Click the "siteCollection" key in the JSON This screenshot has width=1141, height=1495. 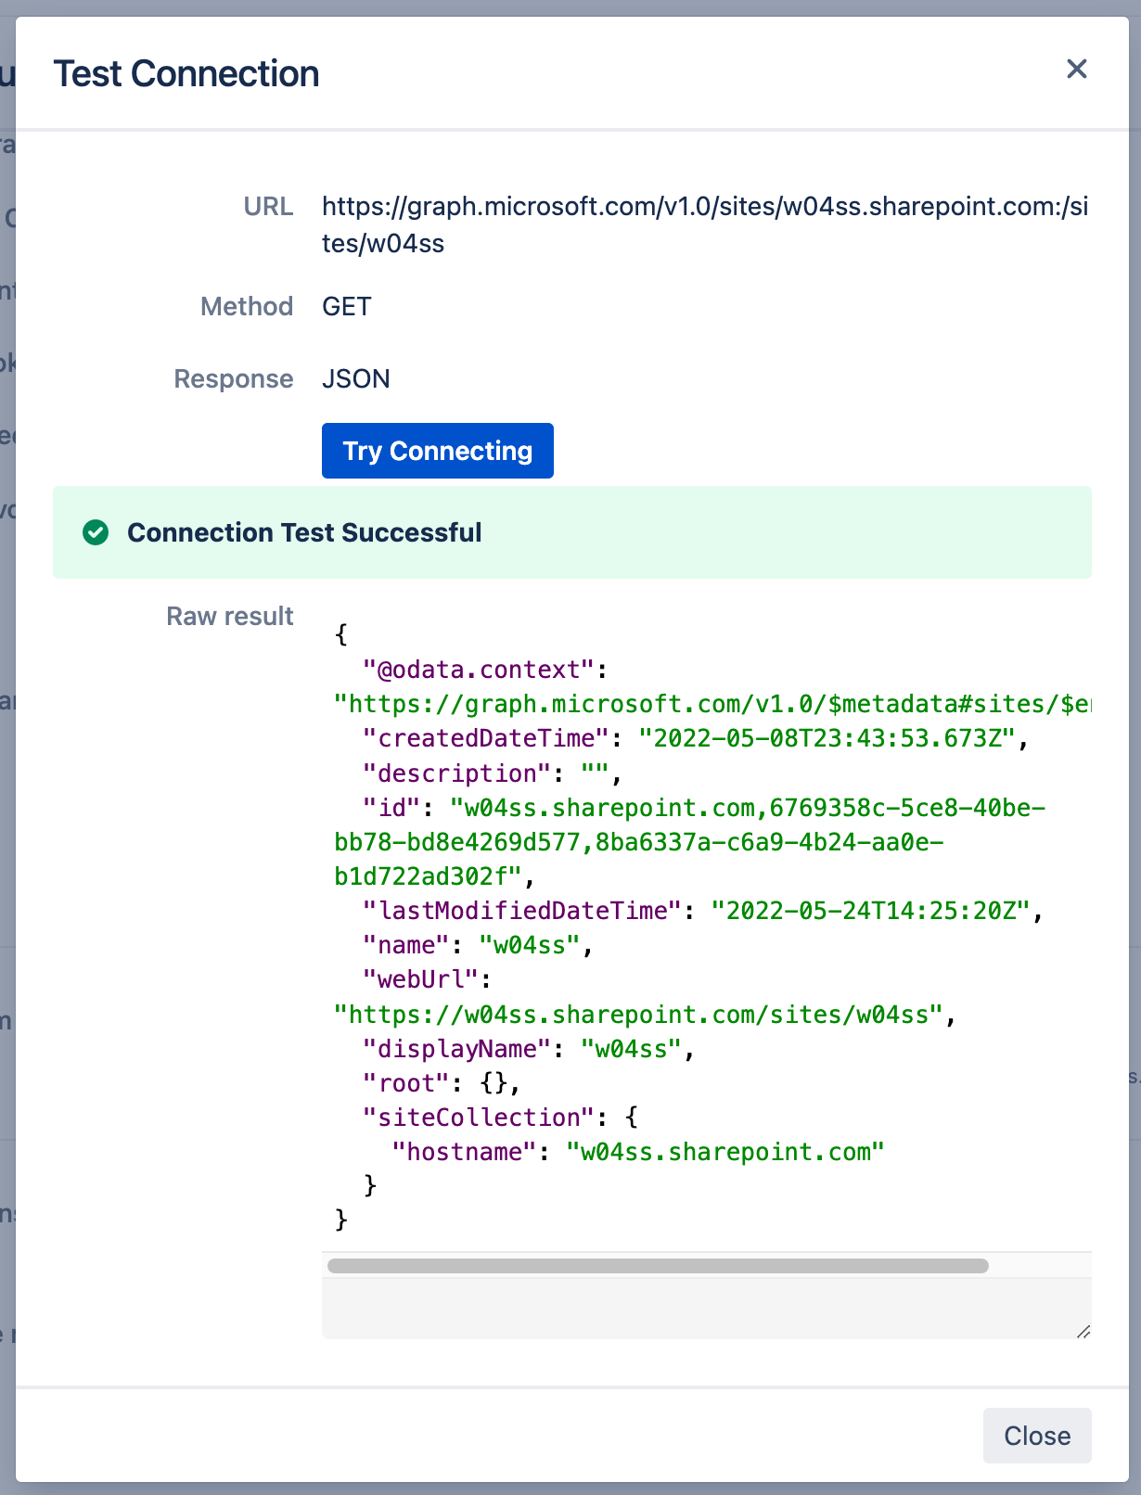pyautogui.click(x=478, y=1118)
